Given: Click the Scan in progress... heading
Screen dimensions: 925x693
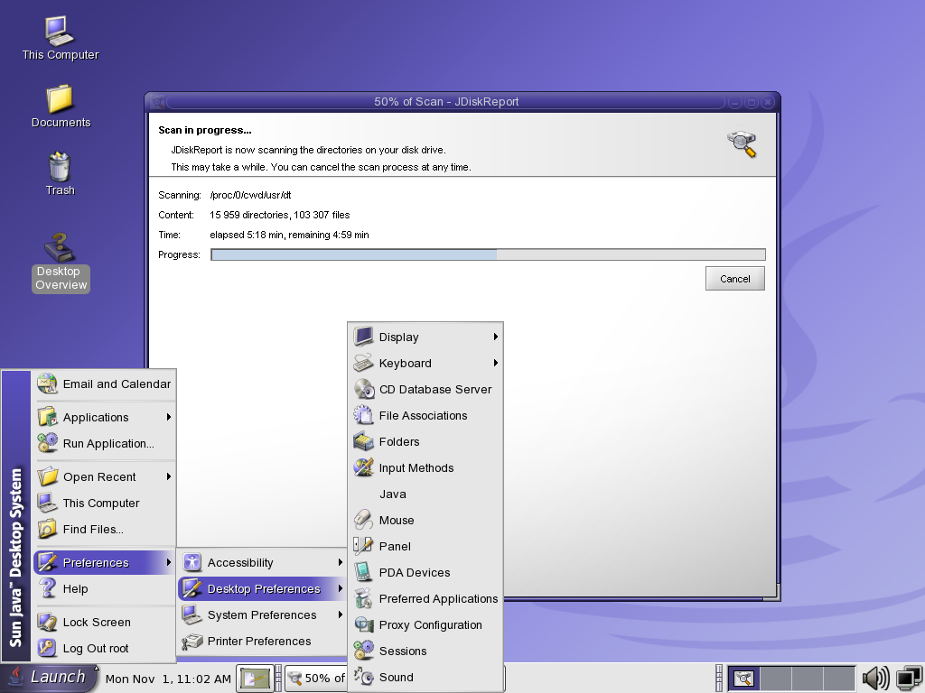Looking at the screenshot, I should tap(205, 130).
